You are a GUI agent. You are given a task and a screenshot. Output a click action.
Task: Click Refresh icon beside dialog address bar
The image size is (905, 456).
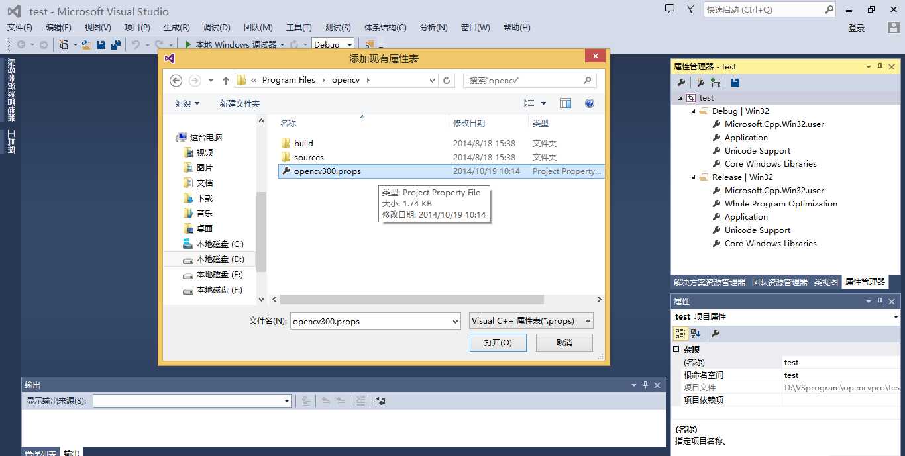tap(447, 80)
